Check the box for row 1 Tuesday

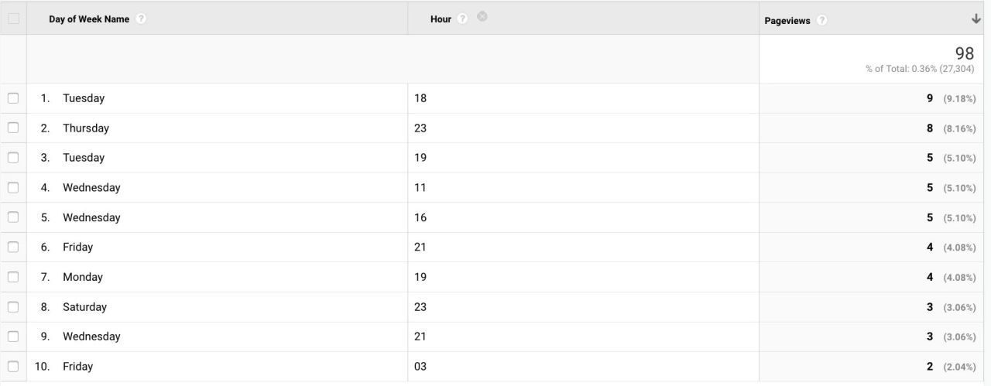point(13,98)
